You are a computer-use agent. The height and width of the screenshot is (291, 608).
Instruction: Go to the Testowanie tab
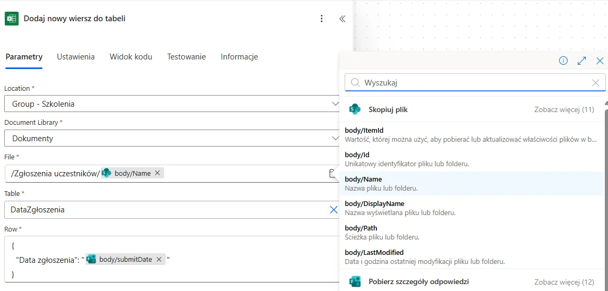186,57
